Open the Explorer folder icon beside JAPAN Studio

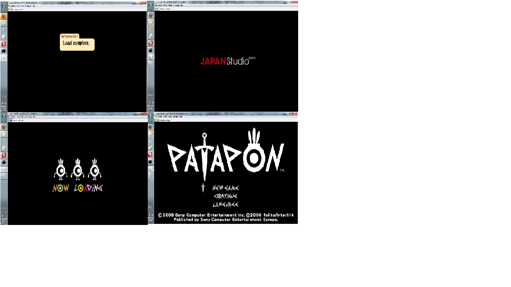151,22
